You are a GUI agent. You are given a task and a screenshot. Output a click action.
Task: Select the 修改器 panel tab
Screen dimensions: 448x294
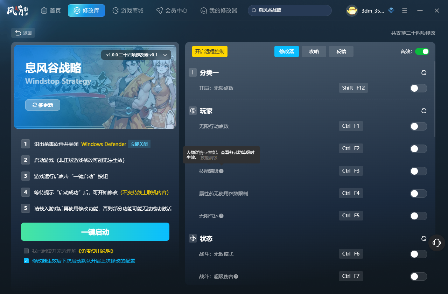(x=287, y=51)
